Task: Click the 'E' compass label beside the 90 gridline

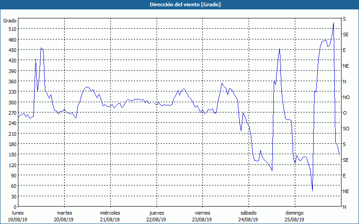Action: pos(344,176)
